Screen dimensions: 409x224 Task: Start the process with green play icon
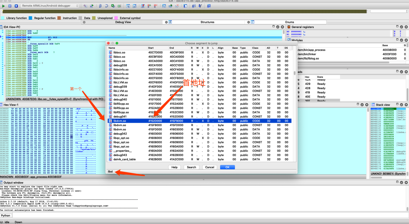[4, 6]
